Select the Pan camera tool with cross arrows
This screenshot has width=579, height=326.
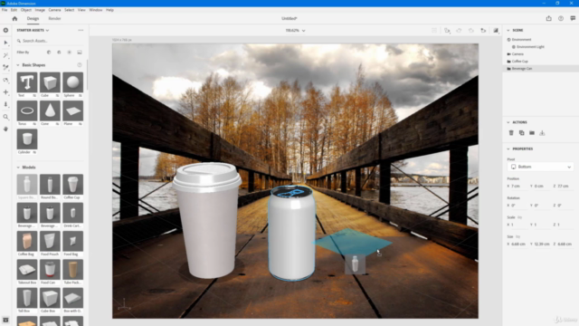[x=6, y=92]
